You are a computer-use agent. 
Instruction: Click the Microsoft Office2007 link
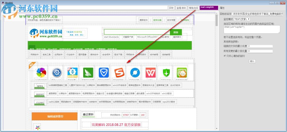click(147, 37)
